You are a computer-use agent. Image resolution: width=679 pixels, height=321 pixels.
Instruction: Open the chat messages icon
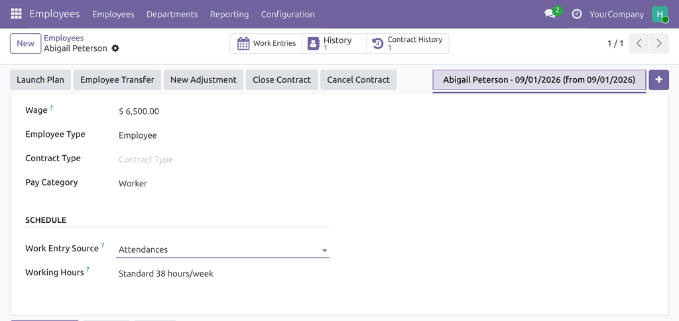(x=550, y=14)
